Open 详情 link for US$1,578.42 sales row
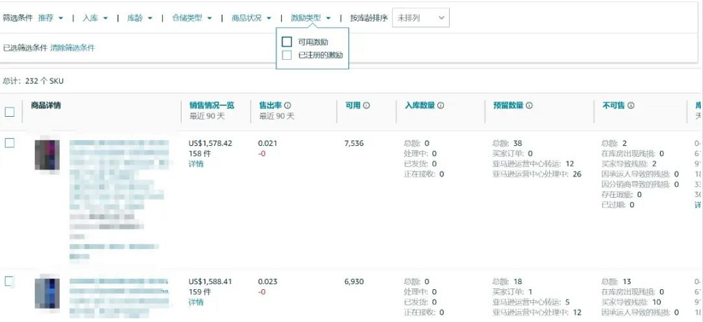This screenshot has height=322, width=703. pyautogui.click(x=196, y=164)
